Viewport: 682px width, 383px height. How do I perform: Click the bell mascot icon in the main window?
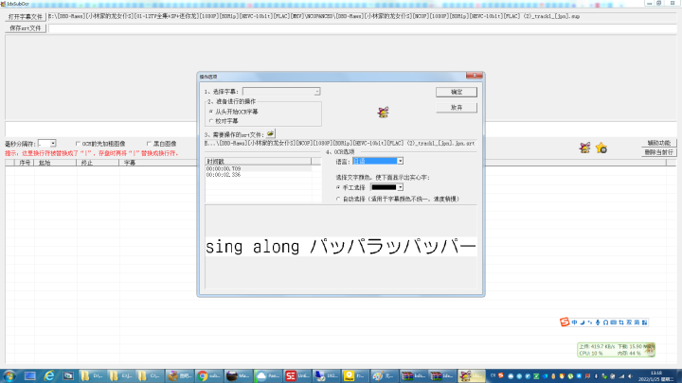click(585, 148)
